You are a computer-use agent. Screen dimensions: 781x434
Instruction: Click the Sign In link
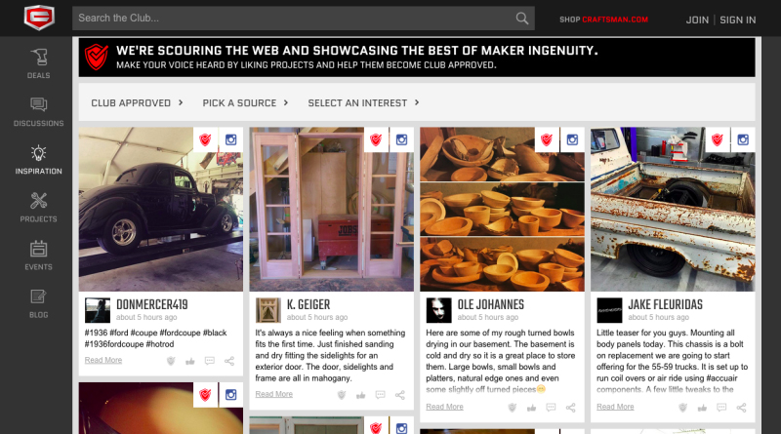coord(738,20)
